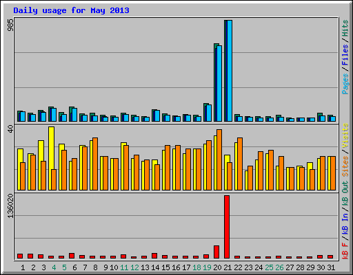Click the day 24 axis label
Screen dimensions: 353x275
coord(259,267)
